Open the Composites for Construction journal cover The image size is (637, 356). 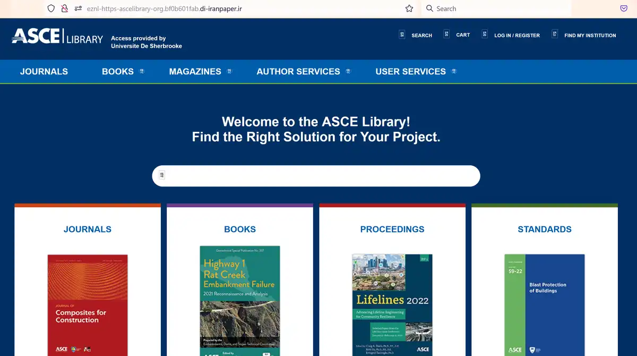point(87,306)
